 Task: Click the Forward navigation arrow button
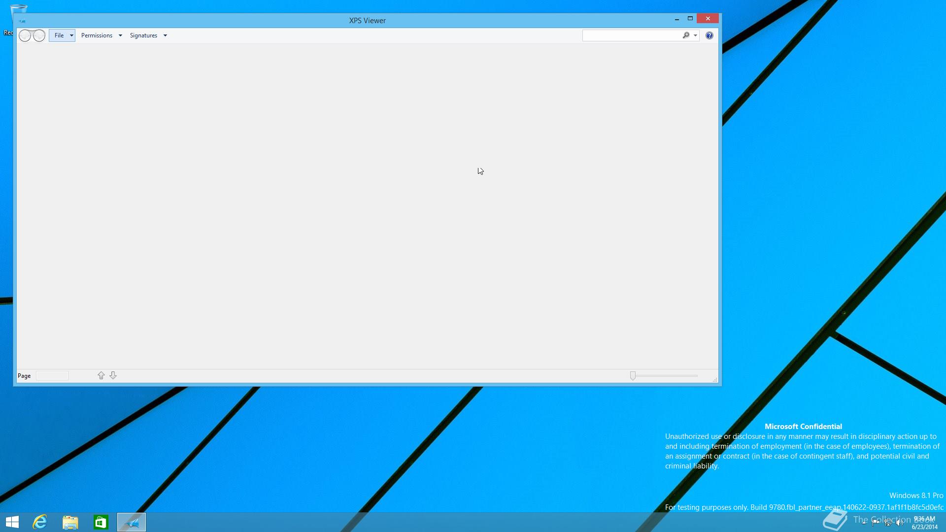click(x=39, y=35)
